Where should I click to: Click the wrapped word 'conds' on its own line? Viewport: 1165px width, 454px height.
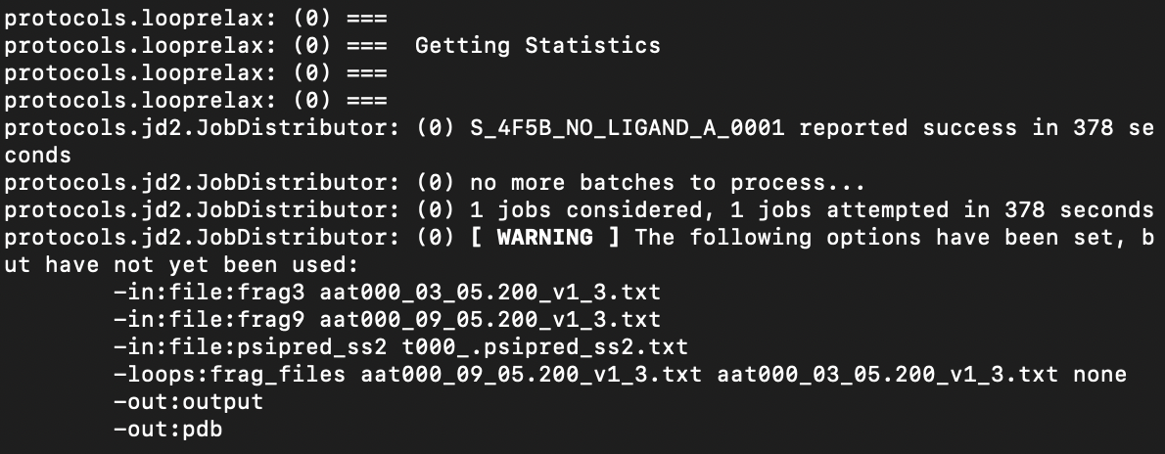(37, 155)
